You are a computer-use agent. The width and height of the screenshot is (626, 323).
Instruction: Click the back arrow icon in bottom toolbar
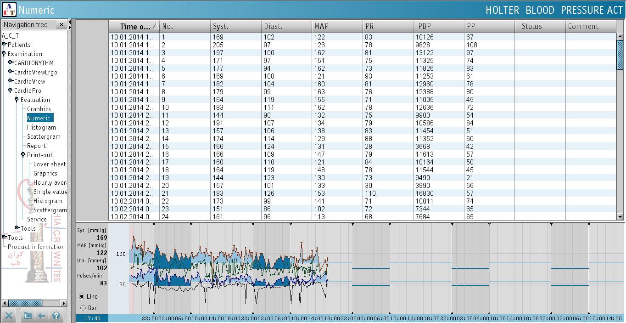click(42, 316)
